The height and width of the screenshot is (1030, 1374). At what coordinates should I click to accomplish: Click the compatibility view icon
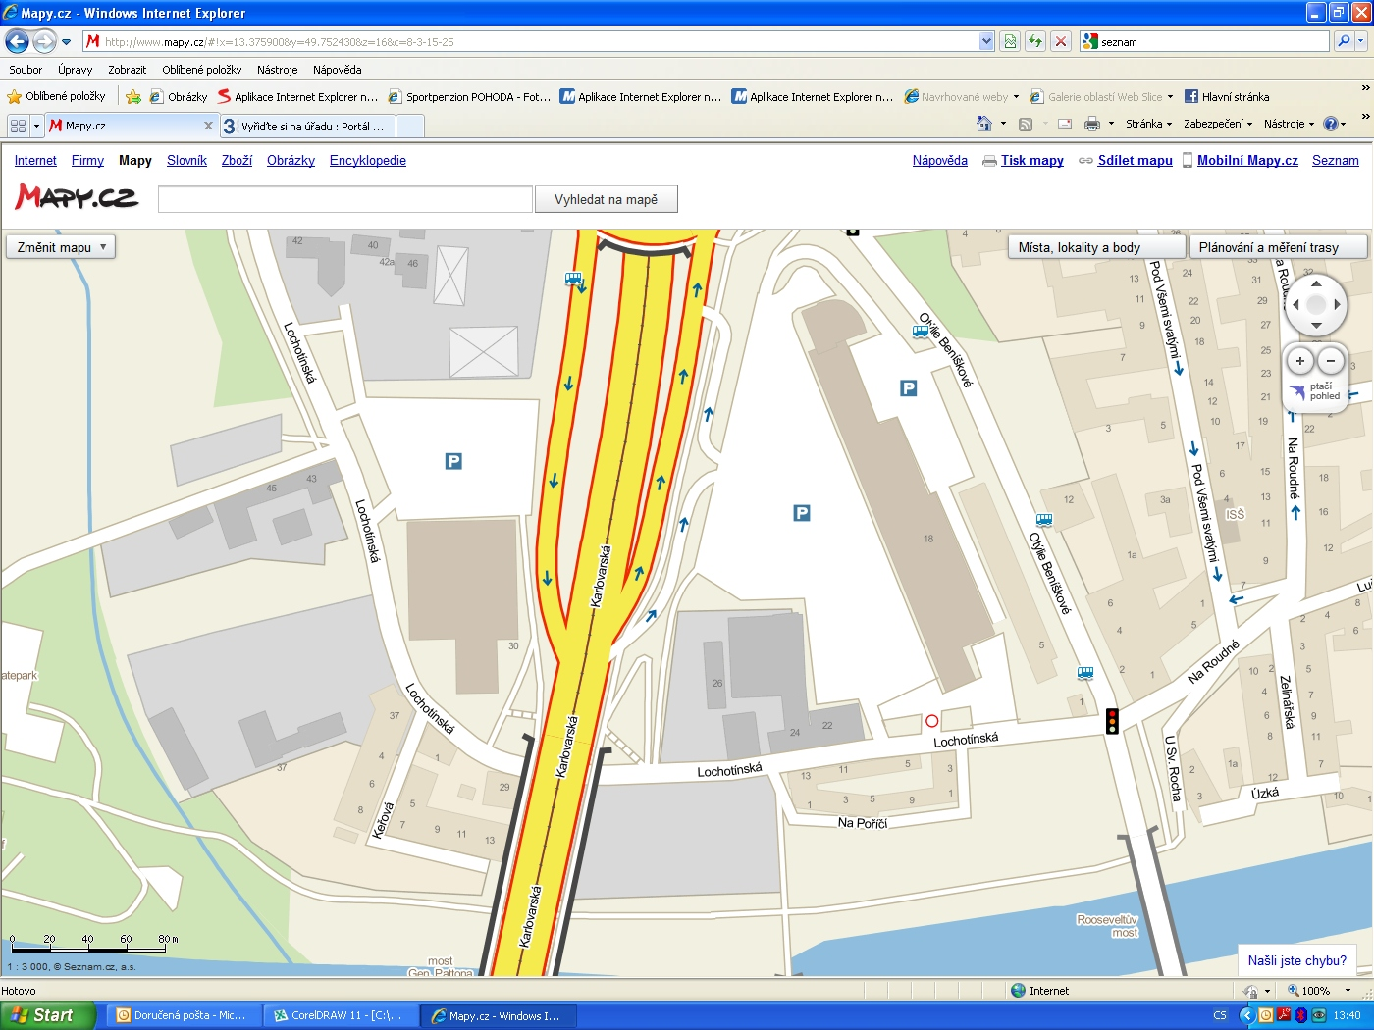coord(1010,41)
